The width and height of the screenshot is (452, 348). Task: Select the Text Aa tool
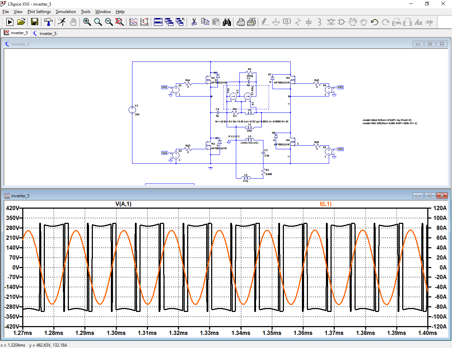point(418,22)
